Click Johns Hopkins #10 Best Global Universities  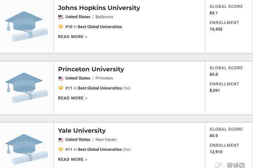tap(93, 27)
